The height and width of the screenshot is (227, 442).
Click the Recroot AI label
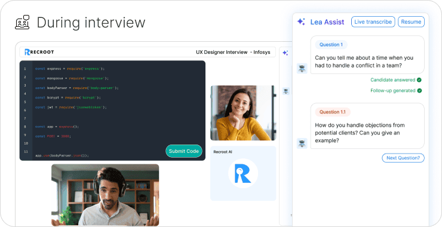pos(223,152)
